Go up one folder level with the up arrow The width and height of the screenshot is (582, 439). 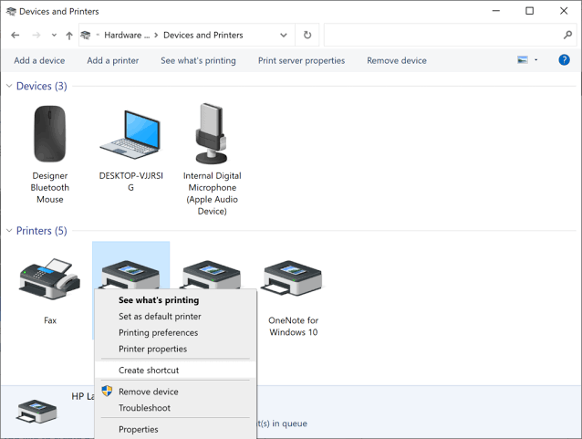click(x=69, y=36)
